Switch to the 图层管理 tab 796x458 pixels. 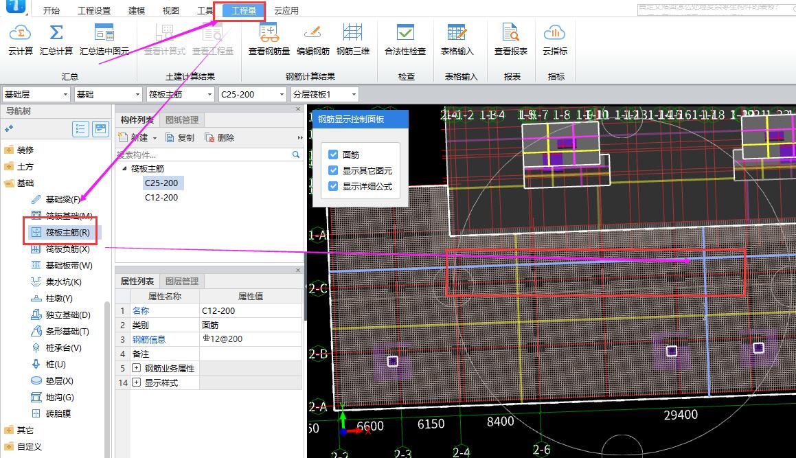tap(182, 281)
